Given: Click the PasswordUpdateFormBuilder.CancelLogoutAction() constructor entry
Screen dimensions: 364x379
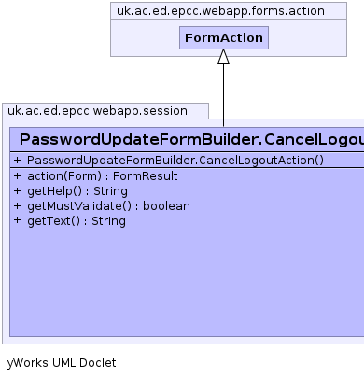Looking at the screenshot, I should coord(175,160).
